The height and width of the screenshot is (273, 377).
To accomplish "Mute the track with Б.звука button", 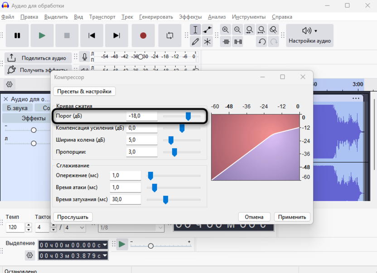I will pyautogui.click(x=17, y=108).
